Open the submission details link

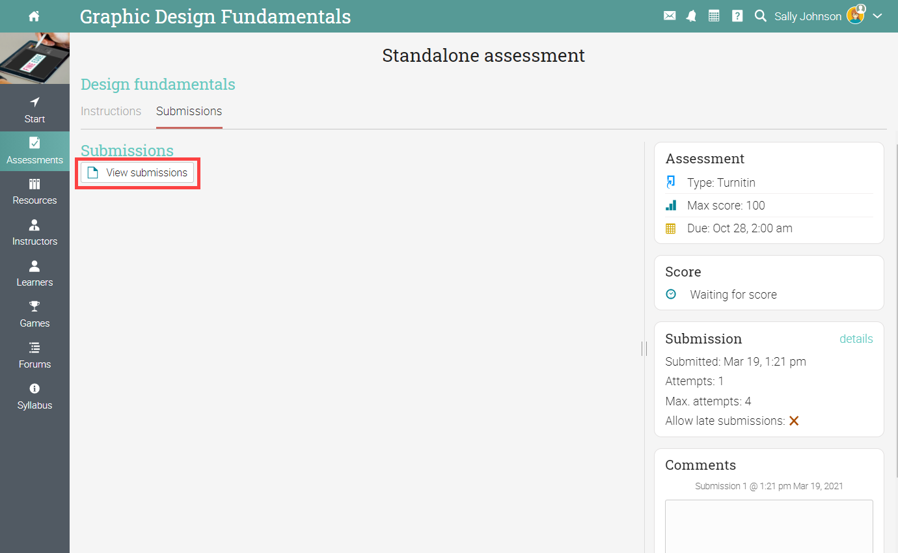pos(856,339)
